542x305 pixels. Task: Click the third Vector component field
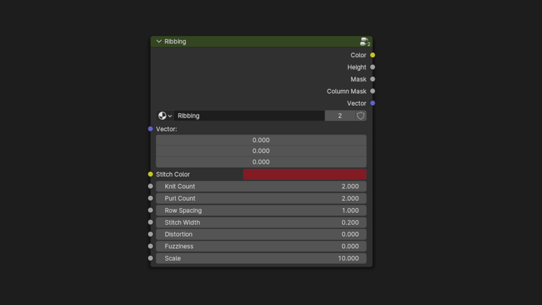coord(261,162)
